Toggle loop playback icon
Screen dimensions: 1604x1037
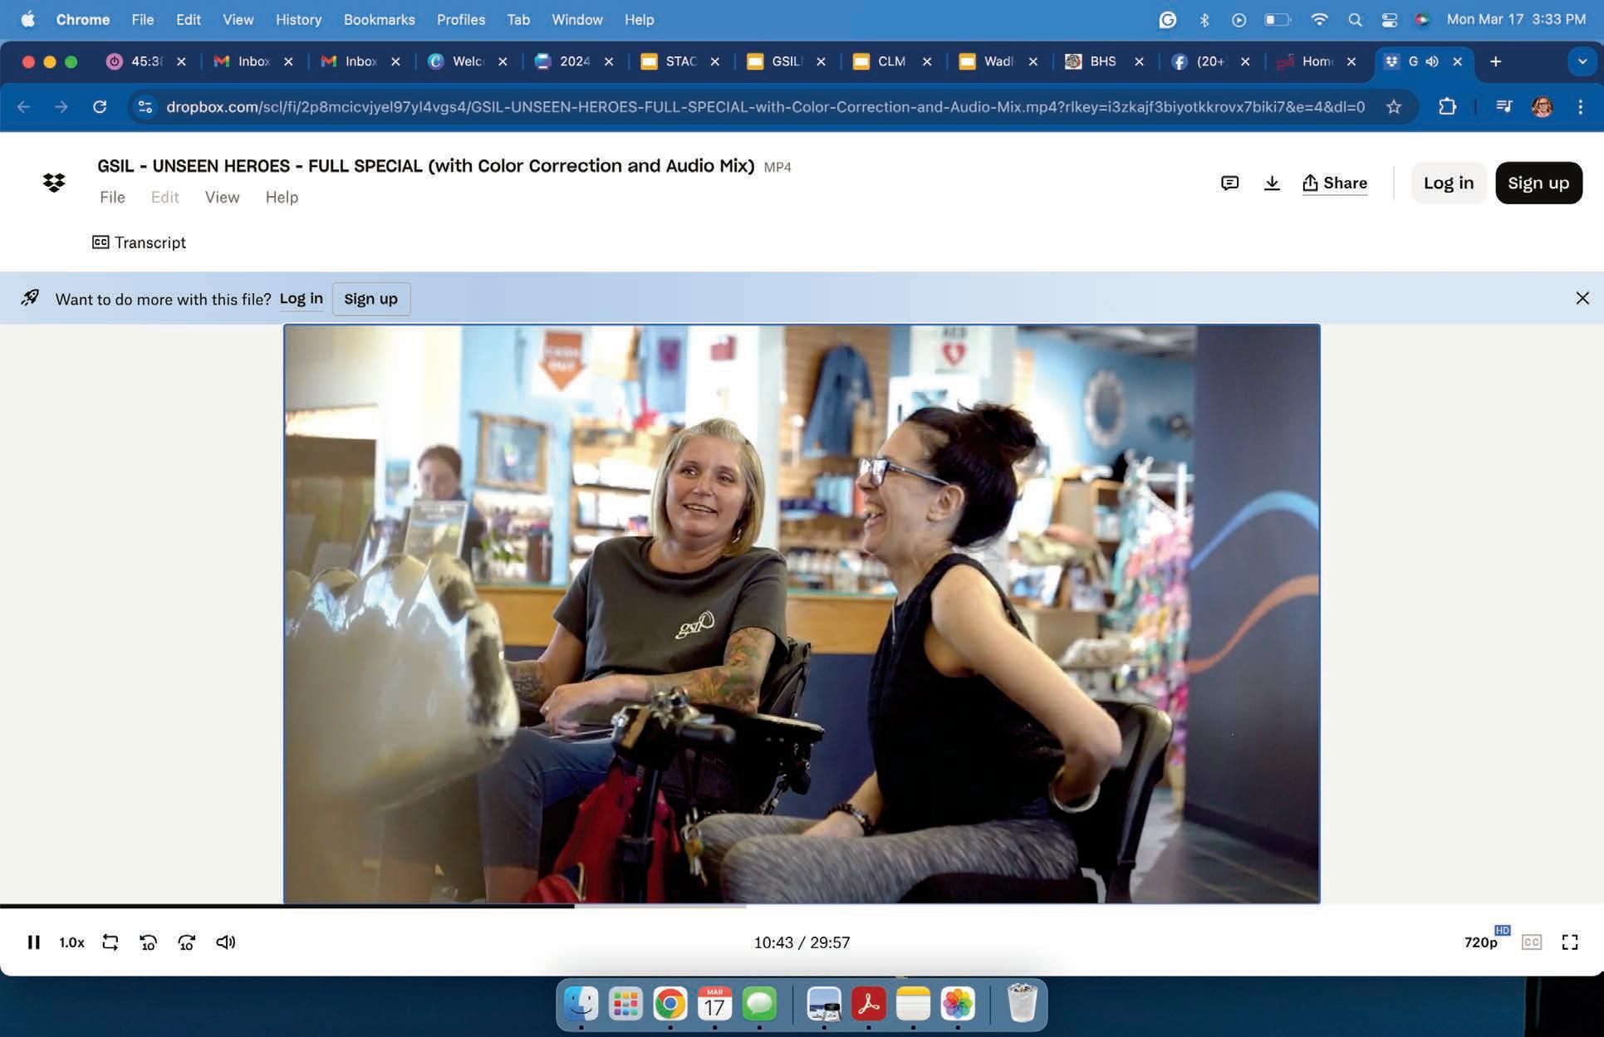point(110,942)
